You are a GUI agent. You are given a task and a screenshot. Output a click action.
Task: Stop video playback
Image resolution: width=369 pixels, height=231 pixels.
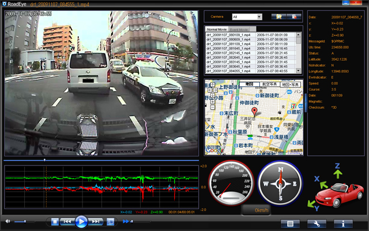point(55,222)
